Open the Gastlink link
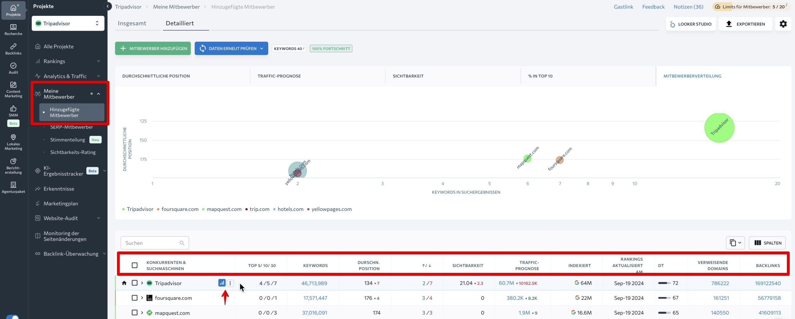 pos(623,7)
